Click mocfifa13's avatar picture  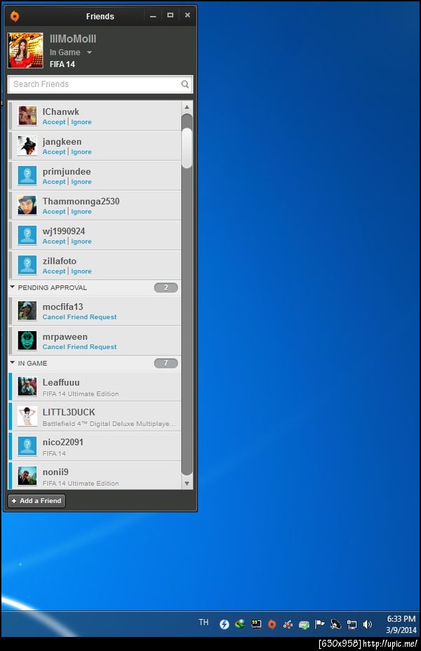point(27,311)
